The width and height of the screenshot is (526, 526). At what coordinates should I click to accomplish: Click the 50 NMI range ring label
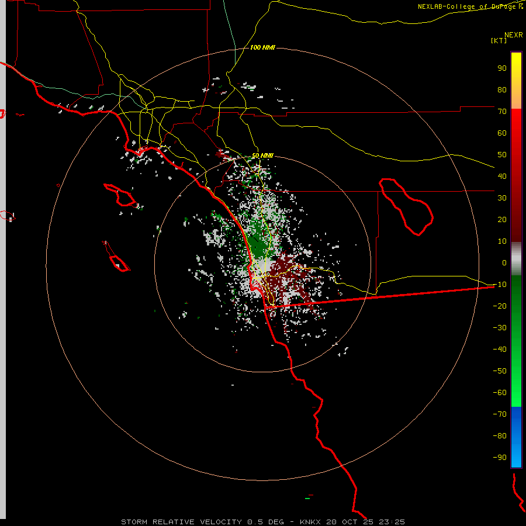(262, 155)
